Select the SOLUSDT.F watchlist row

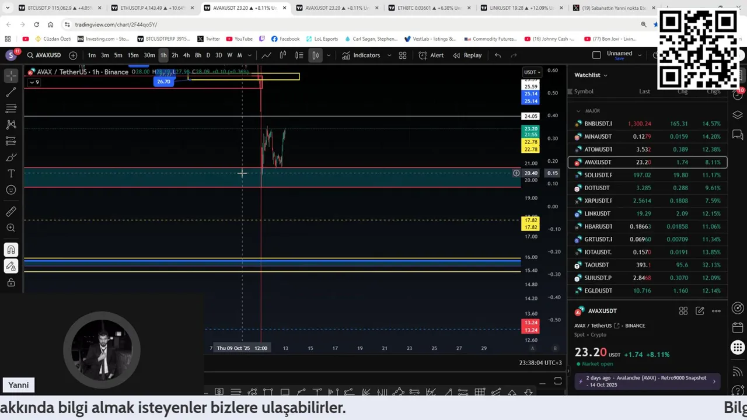(x=647, y=175)
